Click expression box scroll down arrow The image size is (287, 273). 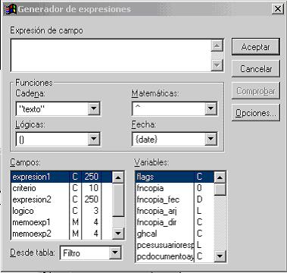click(x=217, y=65)
